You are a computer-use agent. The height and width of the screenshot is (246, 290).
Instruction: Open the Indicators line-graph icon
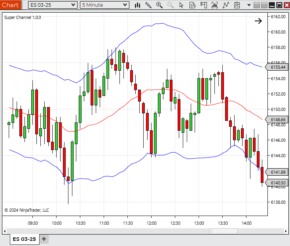226,5
